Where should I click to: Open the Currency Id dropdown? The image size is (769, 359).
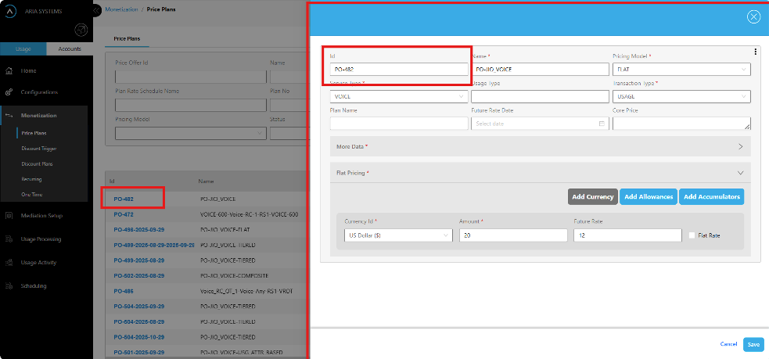(398, 235)
